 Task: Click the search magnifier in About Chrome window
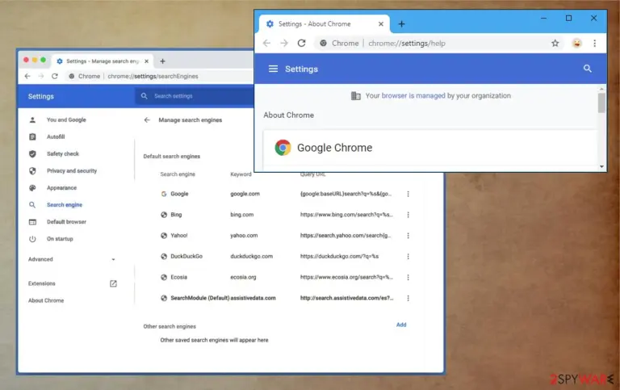(588, 69)
